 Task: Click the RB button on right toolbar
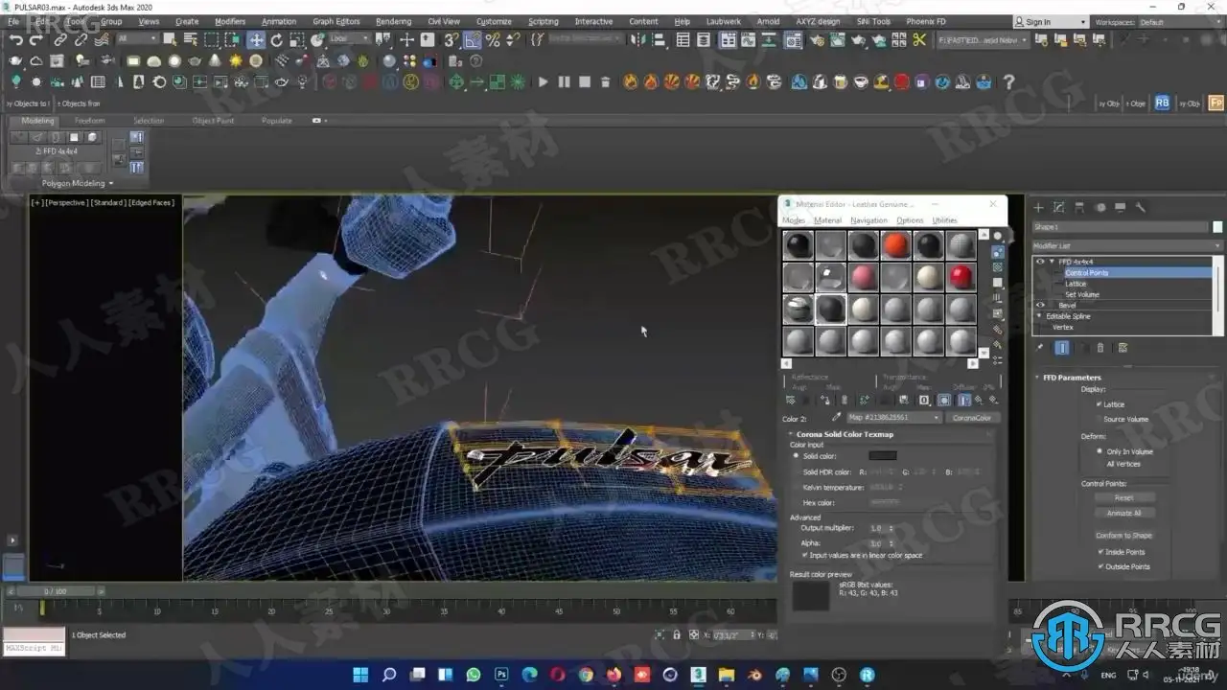click(x=1162, y=103)
